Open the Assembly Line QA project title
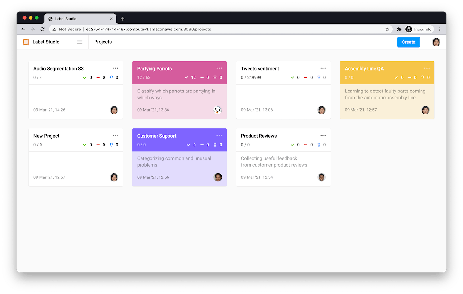The width and height of the screenshot is (463, 294). pos(364,69)
